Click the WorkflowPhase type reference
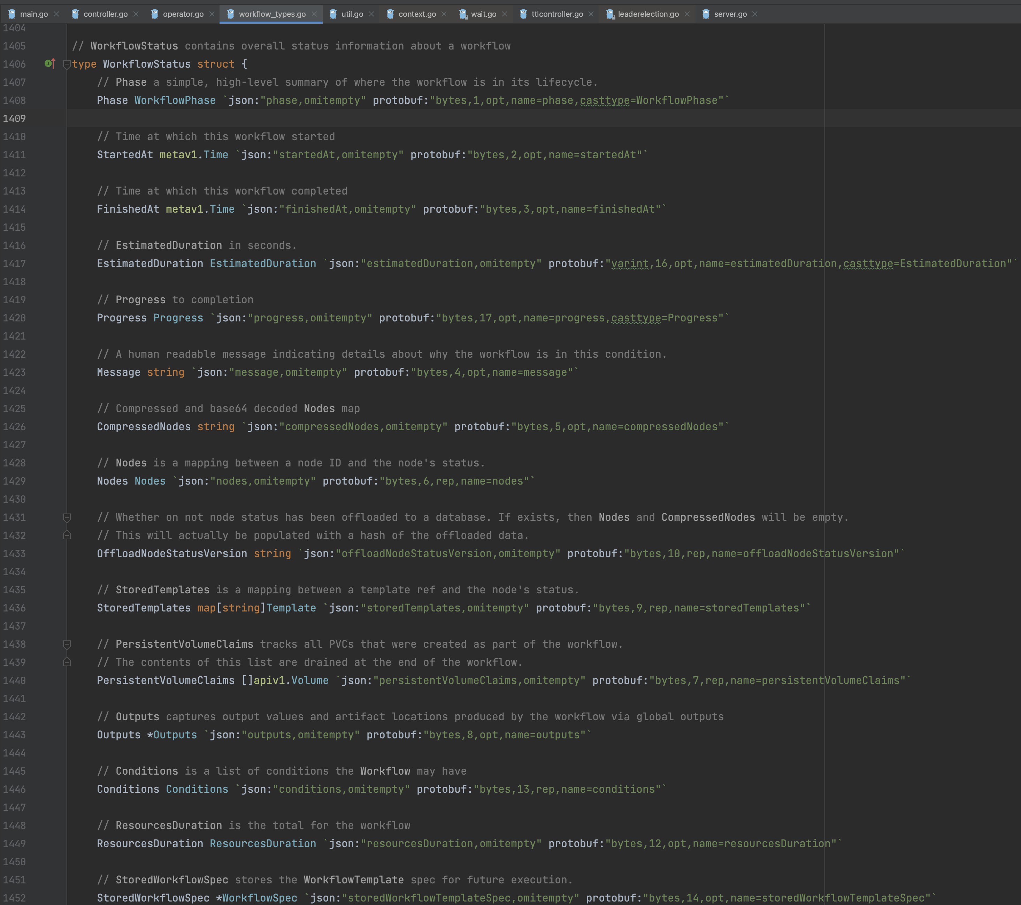This screenshot has width=1021, height=905. pyautogui.click(x=175, y=100)
